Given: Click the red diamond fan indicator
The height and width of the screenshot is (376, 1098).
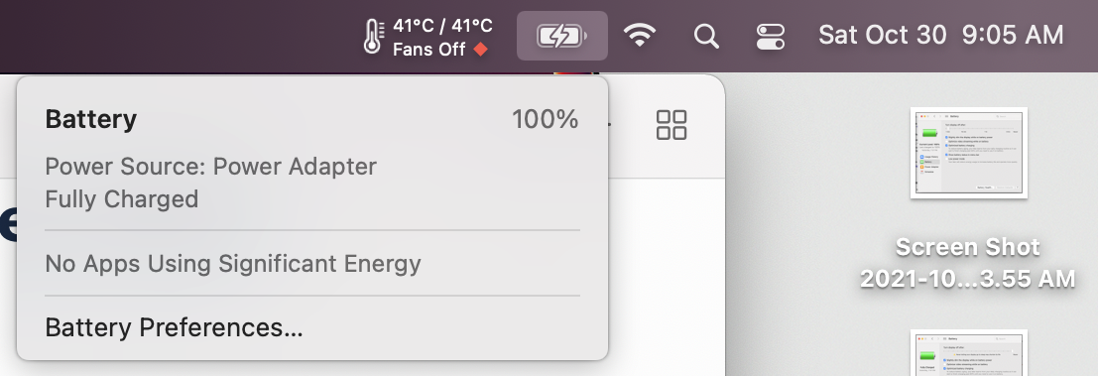Looking at the screenshot, I should point(480,49).
